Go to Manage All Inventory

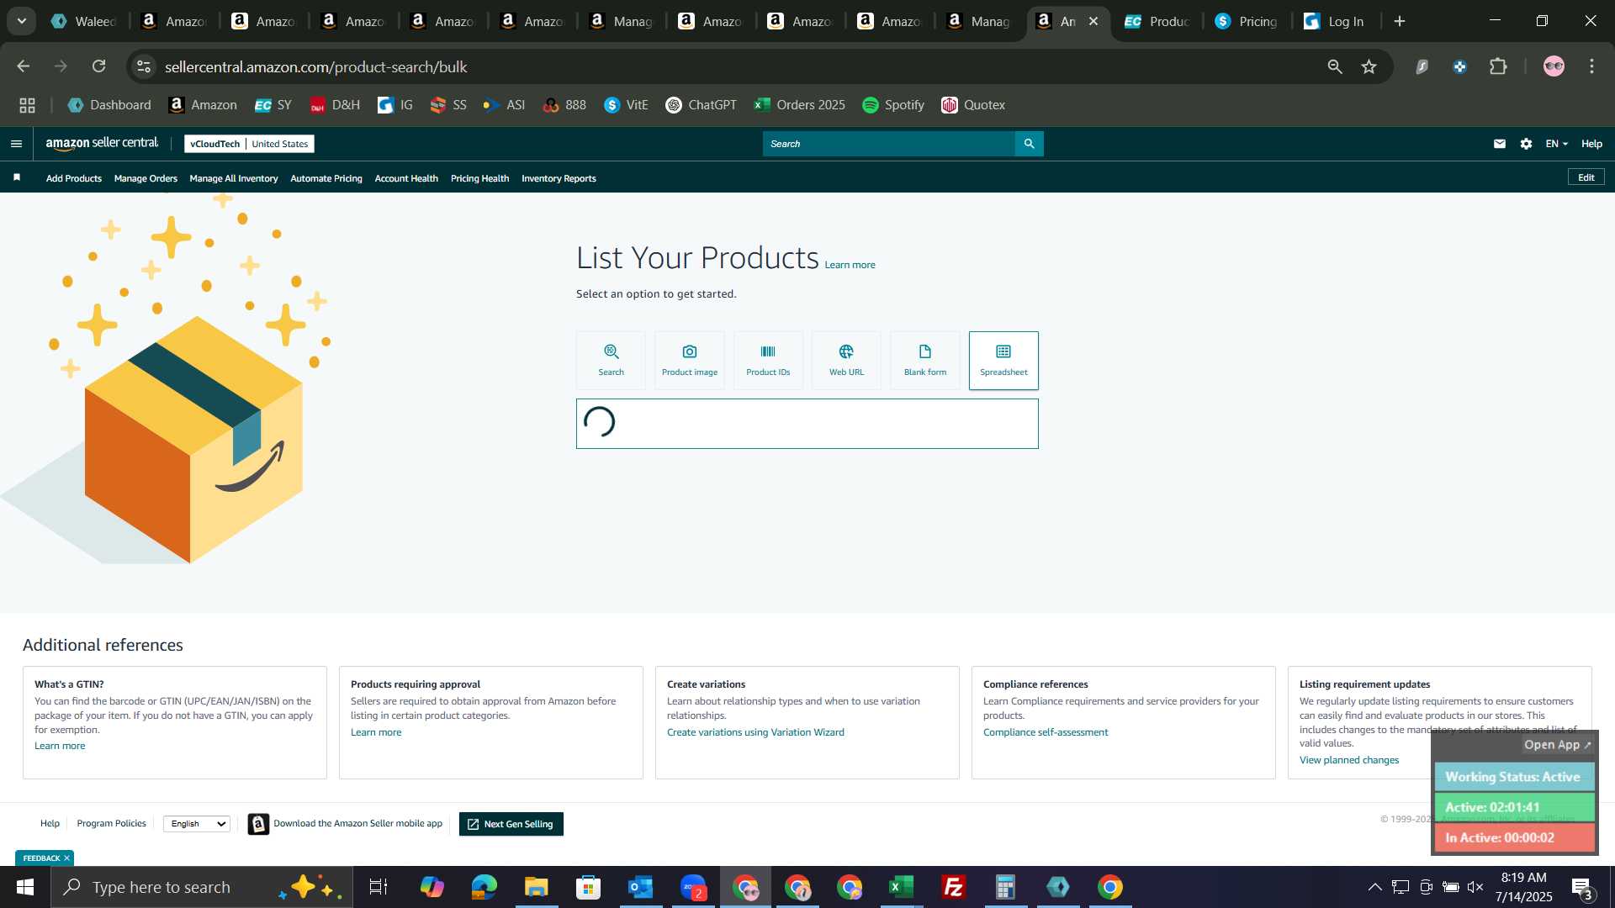[x=234, y=178]
